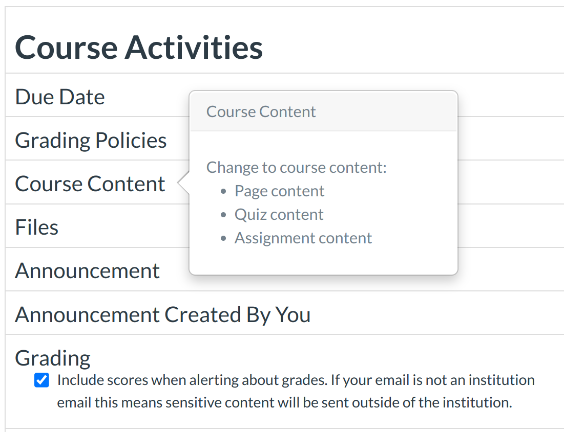Click the Course Content popover title header
This screenshot has height=432, width=564.
[x=261, y=112]
